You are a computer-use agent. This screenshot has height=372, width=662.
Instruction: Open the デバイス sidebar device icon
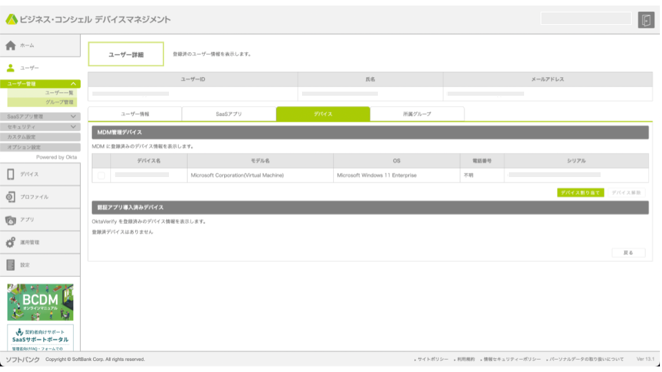click(x=10, y=174)
